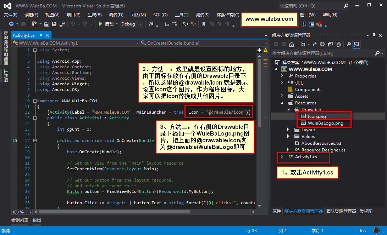The width and height of the screenshot is (387, 235).
Task: Open the 输出 output tab
Action: tap(37, 220)
